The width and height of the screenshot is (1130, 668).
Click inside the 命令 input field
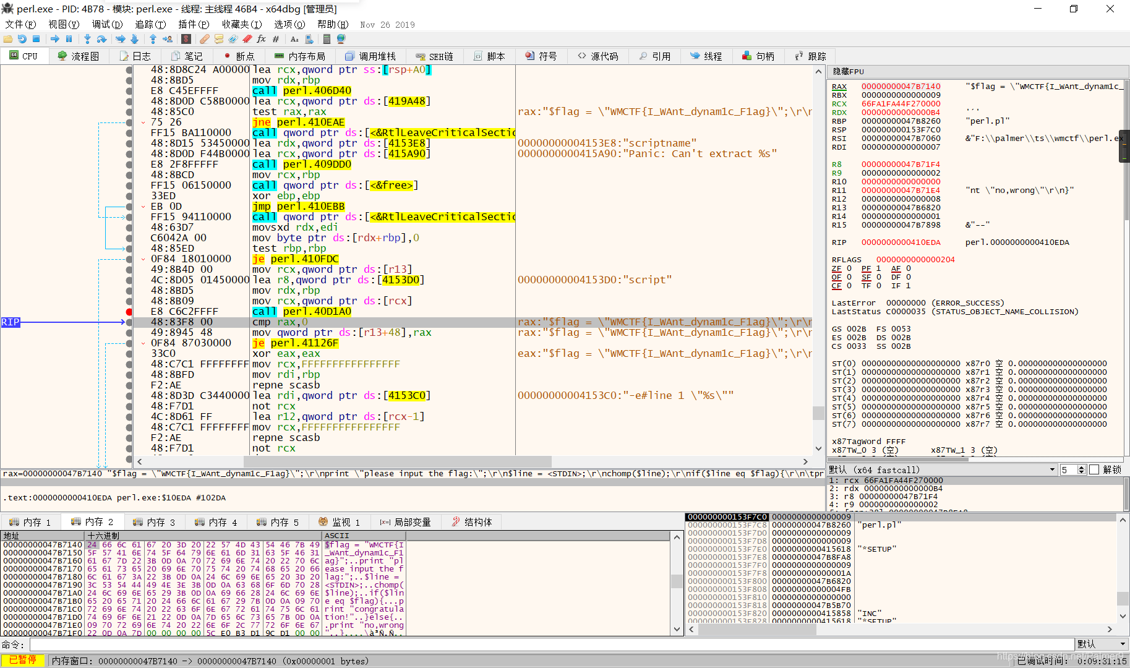pos(247,644)
